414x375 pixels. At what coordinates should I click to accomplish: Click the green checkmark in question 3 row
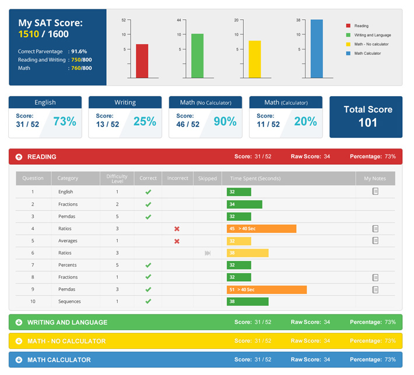click(x=148, y=217)
